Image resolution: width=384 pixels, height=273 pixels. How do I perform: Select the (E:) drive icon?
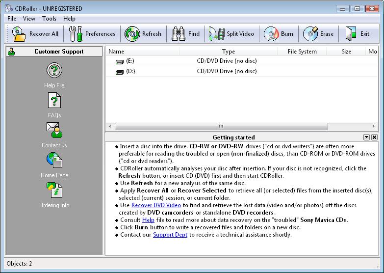(x=120, y=62)
